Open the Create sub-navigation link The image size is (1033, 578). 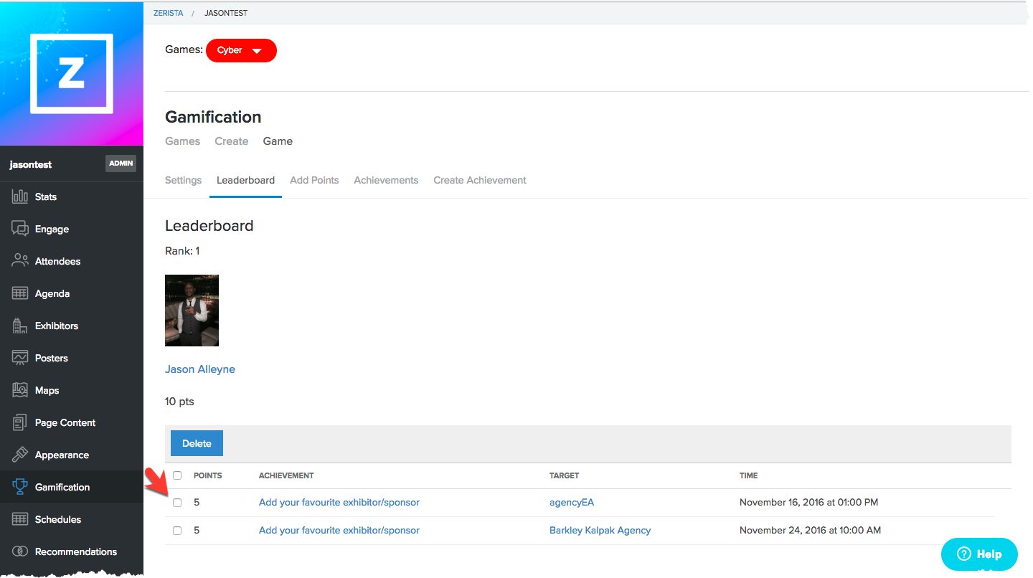(x=231, y=141)
